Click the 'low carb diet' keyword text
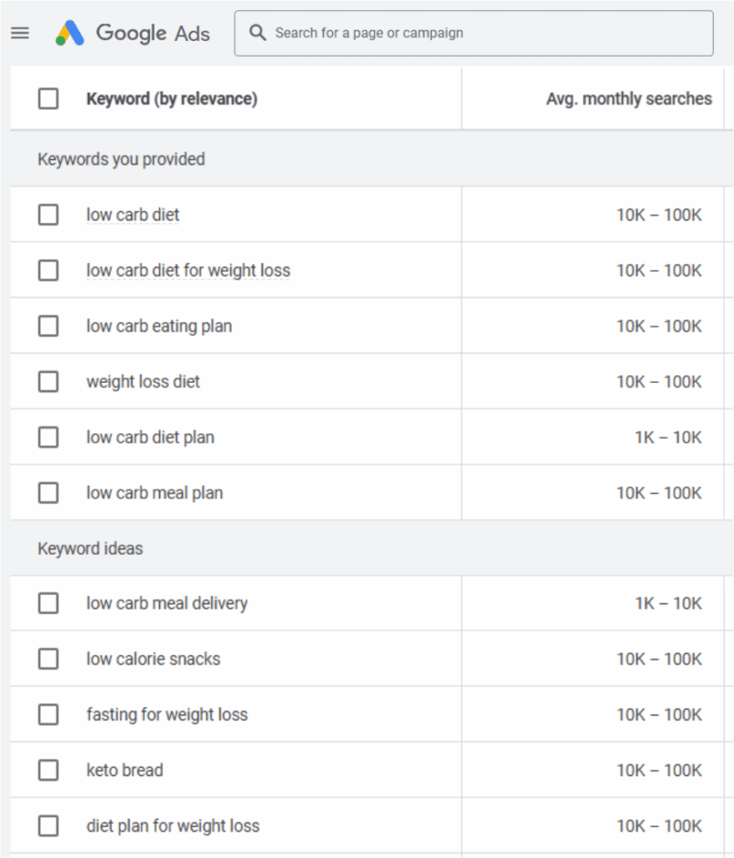The image size is (734, 858). pyautogui.click(x=132, y=215)
